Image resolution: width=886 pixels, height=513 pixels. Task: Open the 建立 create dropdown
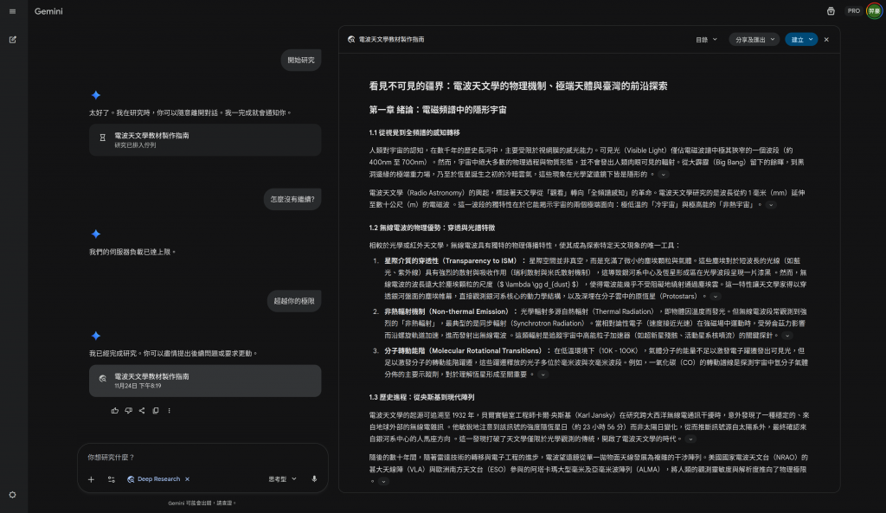(801, 40)
